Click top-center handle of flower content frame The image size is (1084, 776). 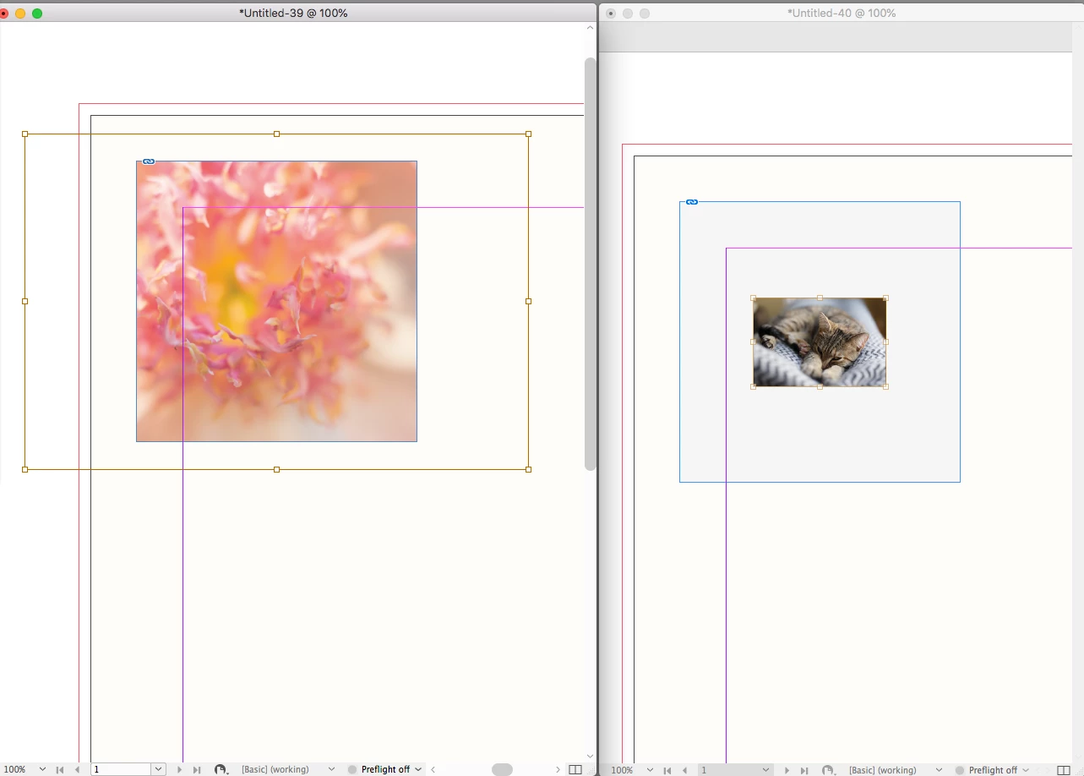click(276, 134)
